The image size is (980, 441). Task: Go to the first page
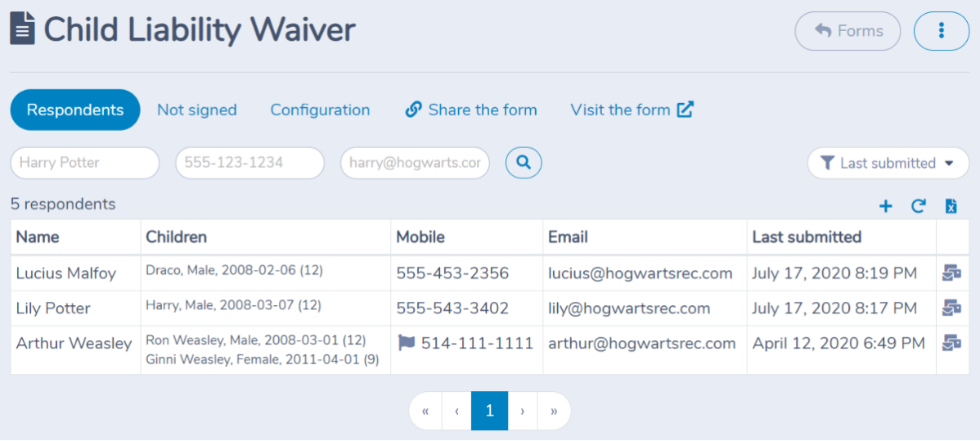click(x=425, y=411)
